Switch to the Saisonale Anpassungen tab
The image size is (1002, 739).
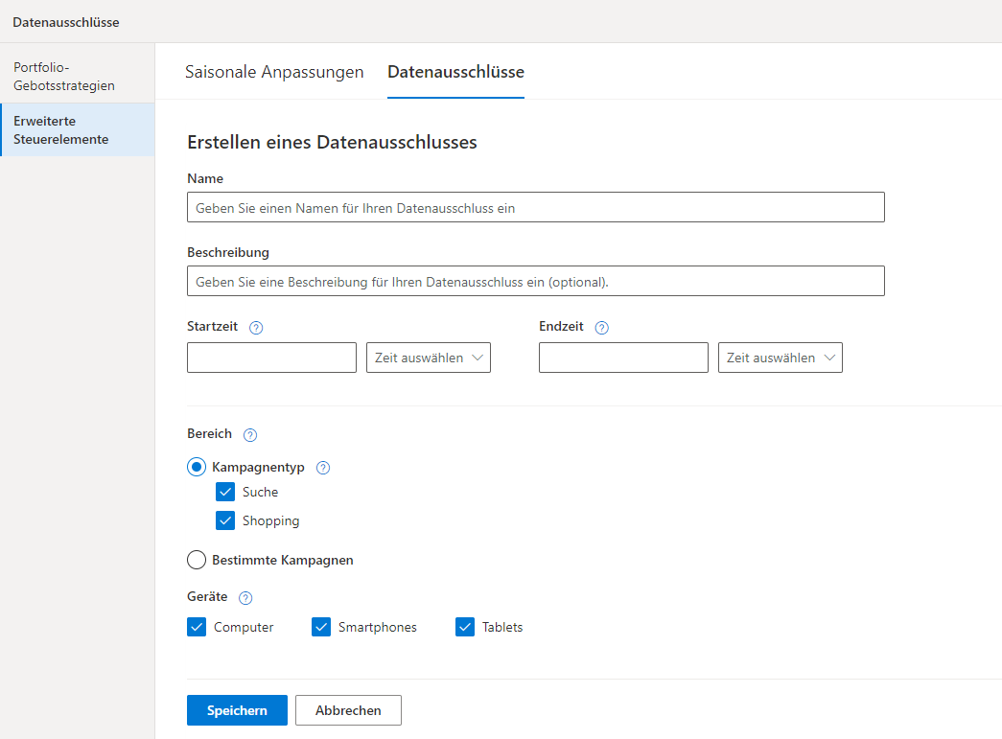274,72
